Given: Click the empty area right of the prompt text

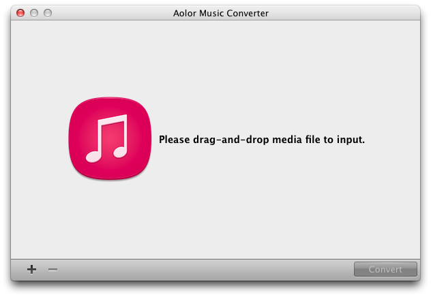Looking at the screenshot, I should 393,140.
